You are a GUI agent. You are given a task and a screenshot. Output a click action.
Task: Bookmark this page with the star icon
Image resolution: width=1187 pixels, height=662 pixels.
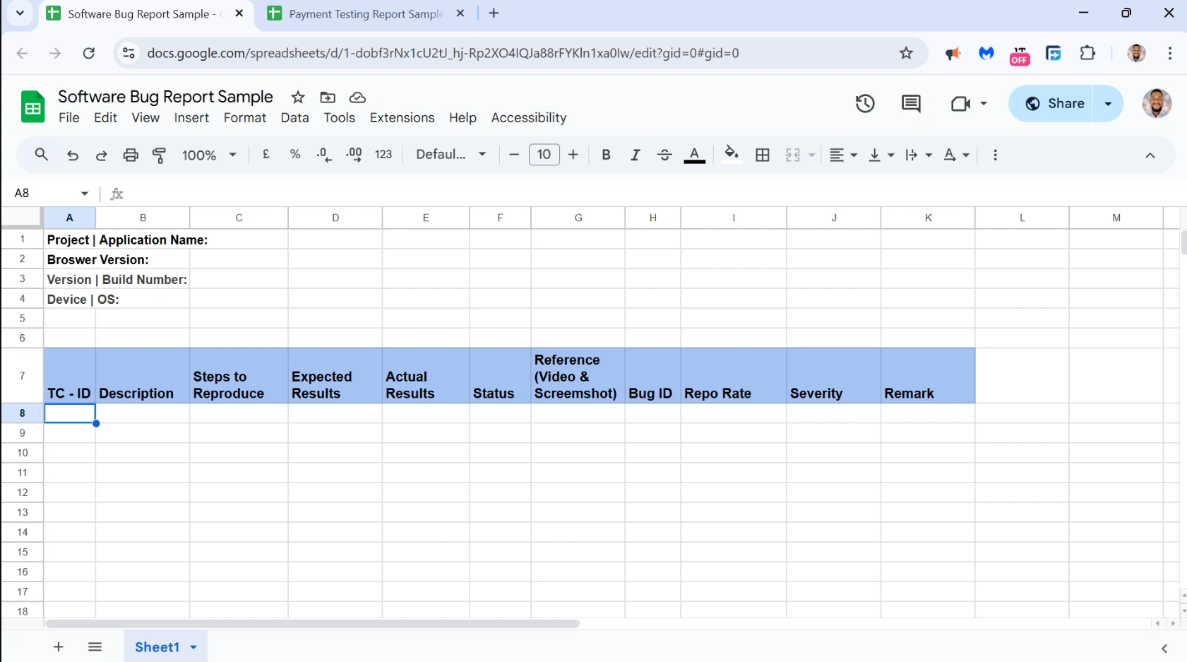pyautogui.click(x=907, y=53)
